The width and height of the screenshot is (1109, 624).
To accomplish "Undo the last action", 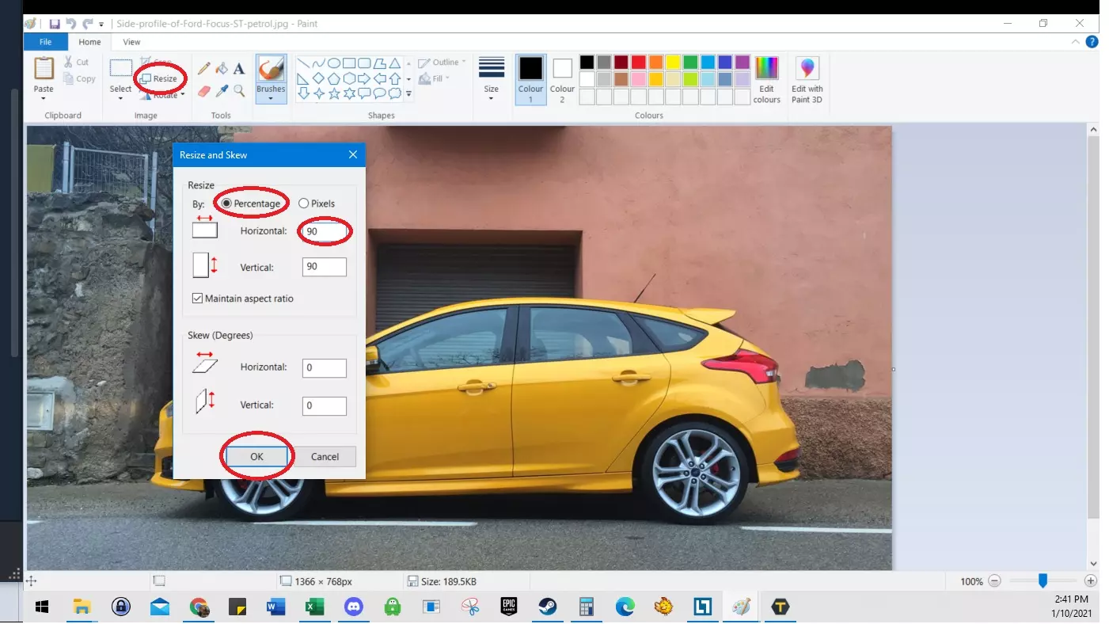I will [x=71, y=24].
